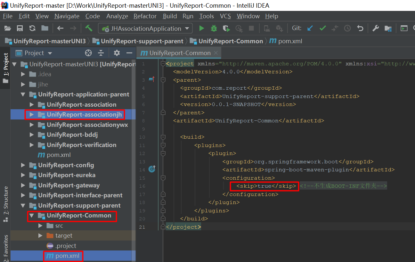Viewport: 415px width, 262px height.
Task: Click the Terminal icon in the toolbar
Action: point(404,29)
